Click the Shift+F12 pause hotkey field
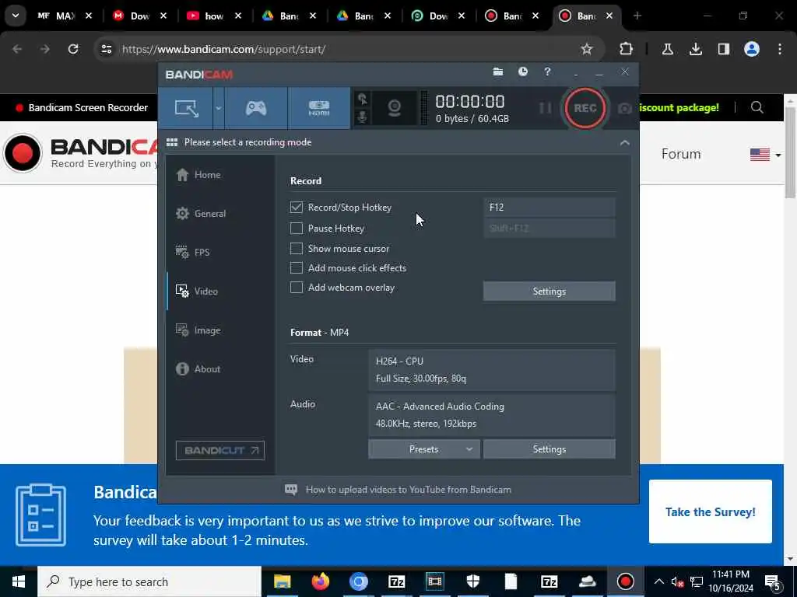 549,229
